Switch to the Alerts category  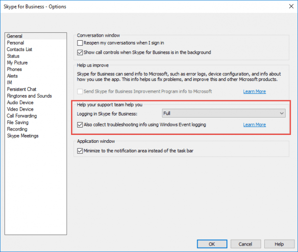[x=13, y=76]
